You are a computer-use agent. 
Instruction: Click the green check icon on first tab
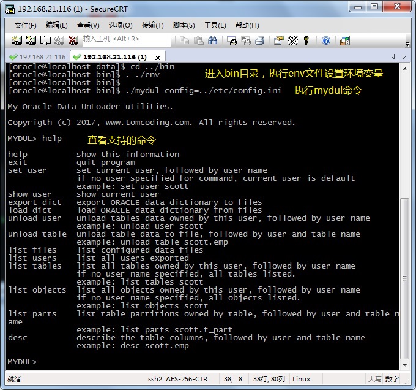[x=13, y=57]
